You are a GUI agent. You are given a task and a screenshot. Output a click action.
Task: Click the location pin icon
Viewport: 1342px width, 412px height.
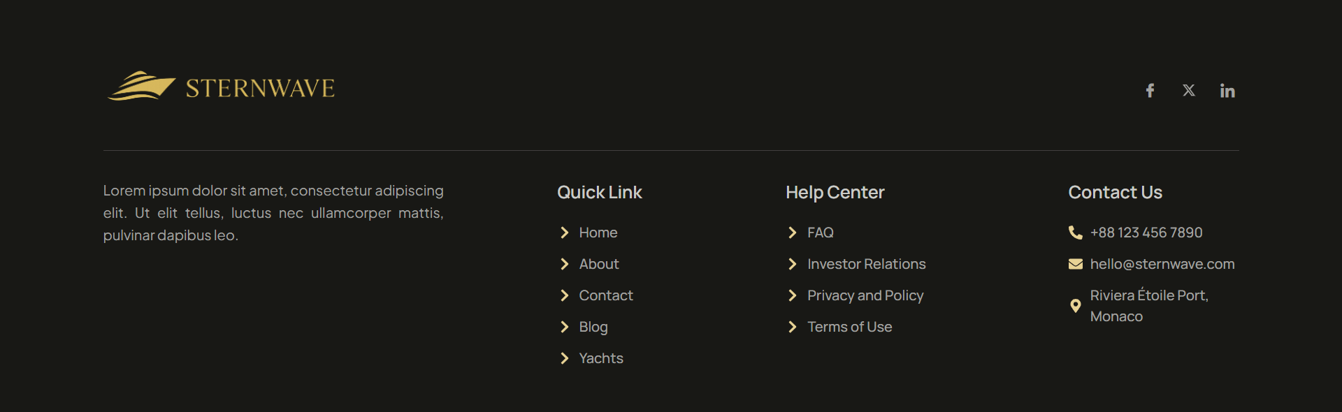[x=1075, y=306]
